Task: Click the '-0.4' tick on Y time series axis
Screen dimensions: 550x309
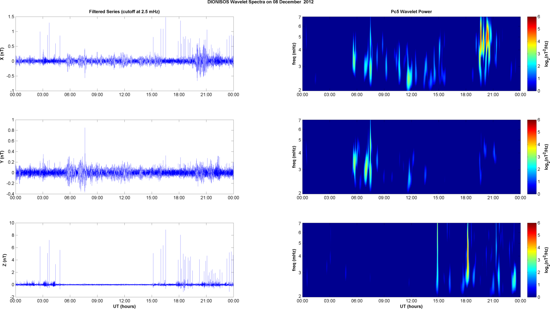Action: coord(10,194)
